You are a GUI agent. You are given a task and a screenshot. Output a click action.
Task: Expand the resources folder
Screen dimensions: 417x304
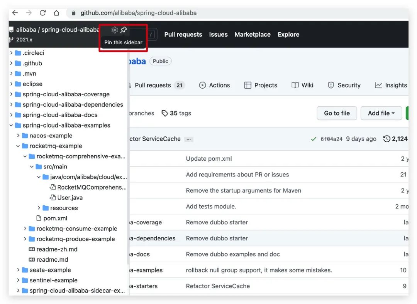[39, 208]
